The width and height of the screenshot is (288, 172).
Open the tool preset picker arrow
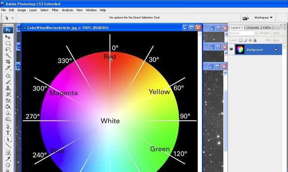click(13, 18)
